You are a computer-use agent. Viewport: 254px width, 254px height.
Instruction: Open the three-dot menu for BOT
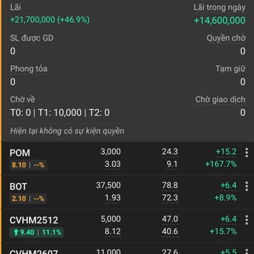(247, 186)
